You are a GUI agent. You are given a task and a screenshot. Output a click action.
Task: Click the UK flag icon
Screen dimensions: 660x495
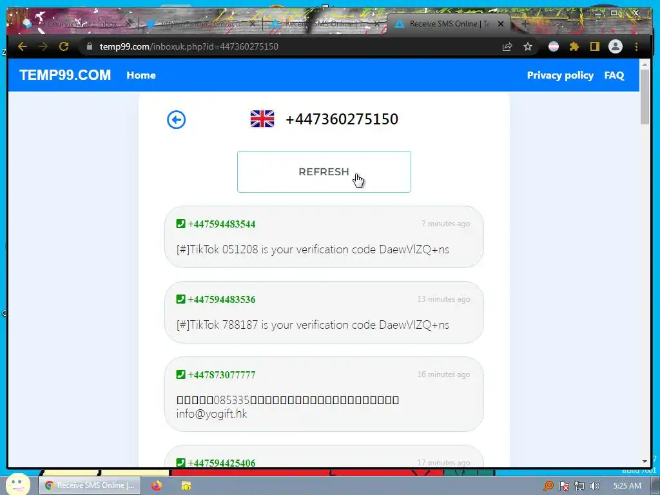[x=262, y=119]
